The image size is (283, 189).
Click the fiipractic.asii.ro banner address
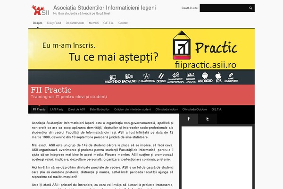(206, 65)
